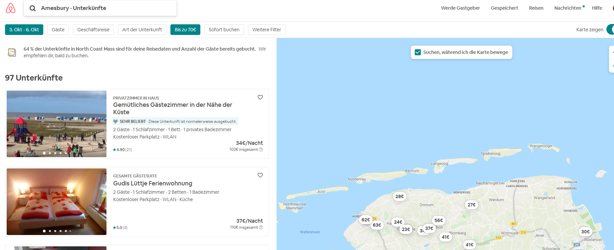
Task: Toggle the 'Karte zeigen' switch
Action: tap(610, 30)
